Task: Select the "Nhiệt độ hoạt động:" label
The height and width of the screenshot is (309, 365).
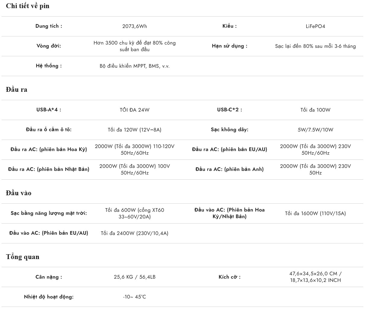Action: pos(49,297)
